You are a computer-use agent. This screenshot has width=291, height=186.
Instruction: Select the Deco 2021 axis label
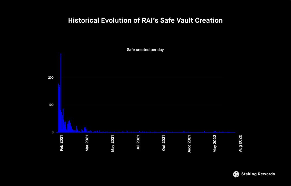pos(189,144)
